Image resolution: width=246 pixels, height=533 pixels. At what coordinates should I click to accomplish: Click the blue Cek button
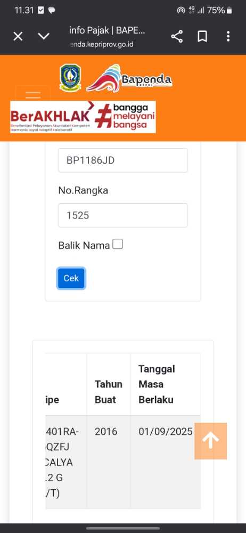[x=71, y=278]
